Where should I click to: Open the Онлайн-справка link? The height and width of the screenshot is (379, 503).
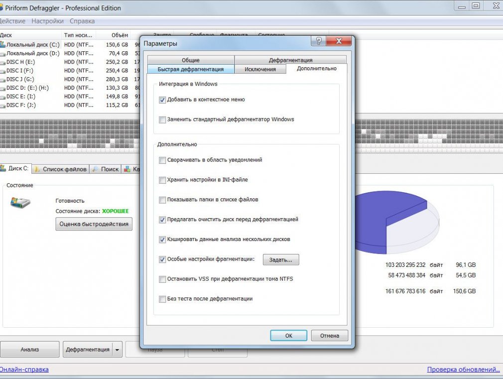[24, 370]
